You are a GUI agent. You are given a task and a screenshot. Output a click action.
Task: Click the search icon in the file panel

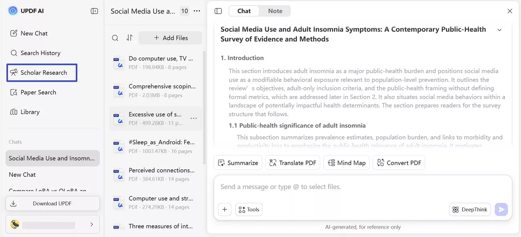click(x=115, y=38)
